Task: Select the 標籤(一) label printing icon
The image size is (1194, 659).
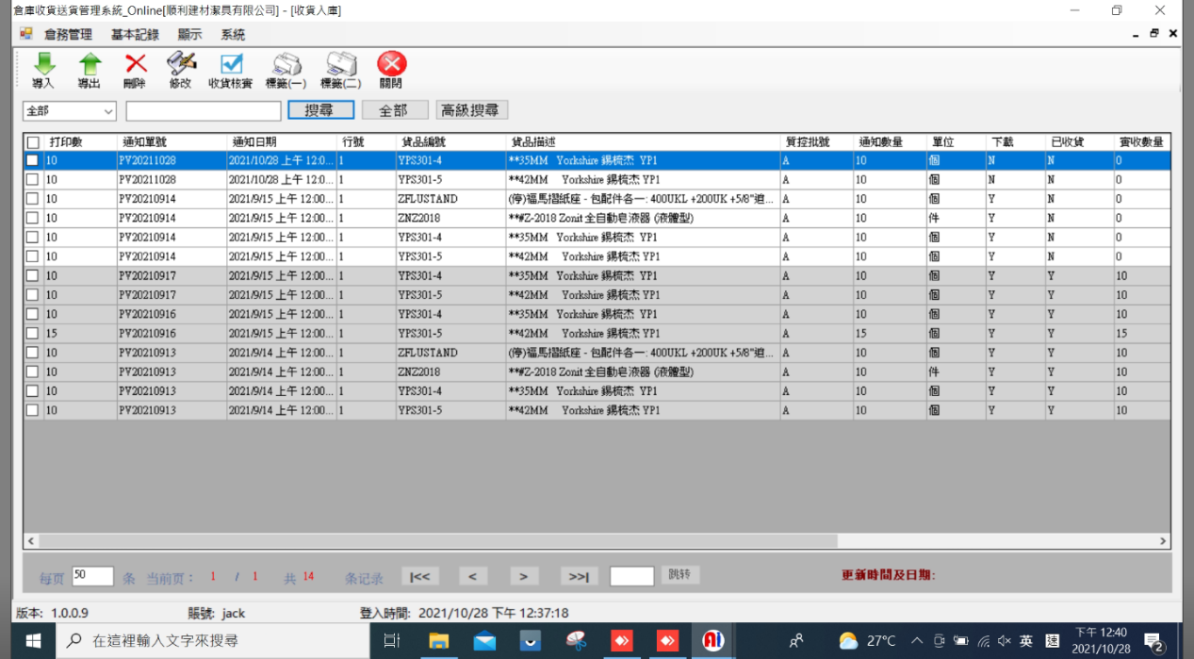Action: coord(286,70)
